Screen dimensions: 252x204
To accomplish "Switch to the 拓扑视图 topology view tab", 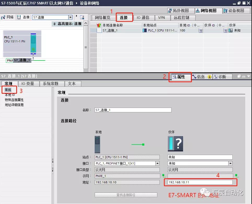I will [x=181, y=11].
